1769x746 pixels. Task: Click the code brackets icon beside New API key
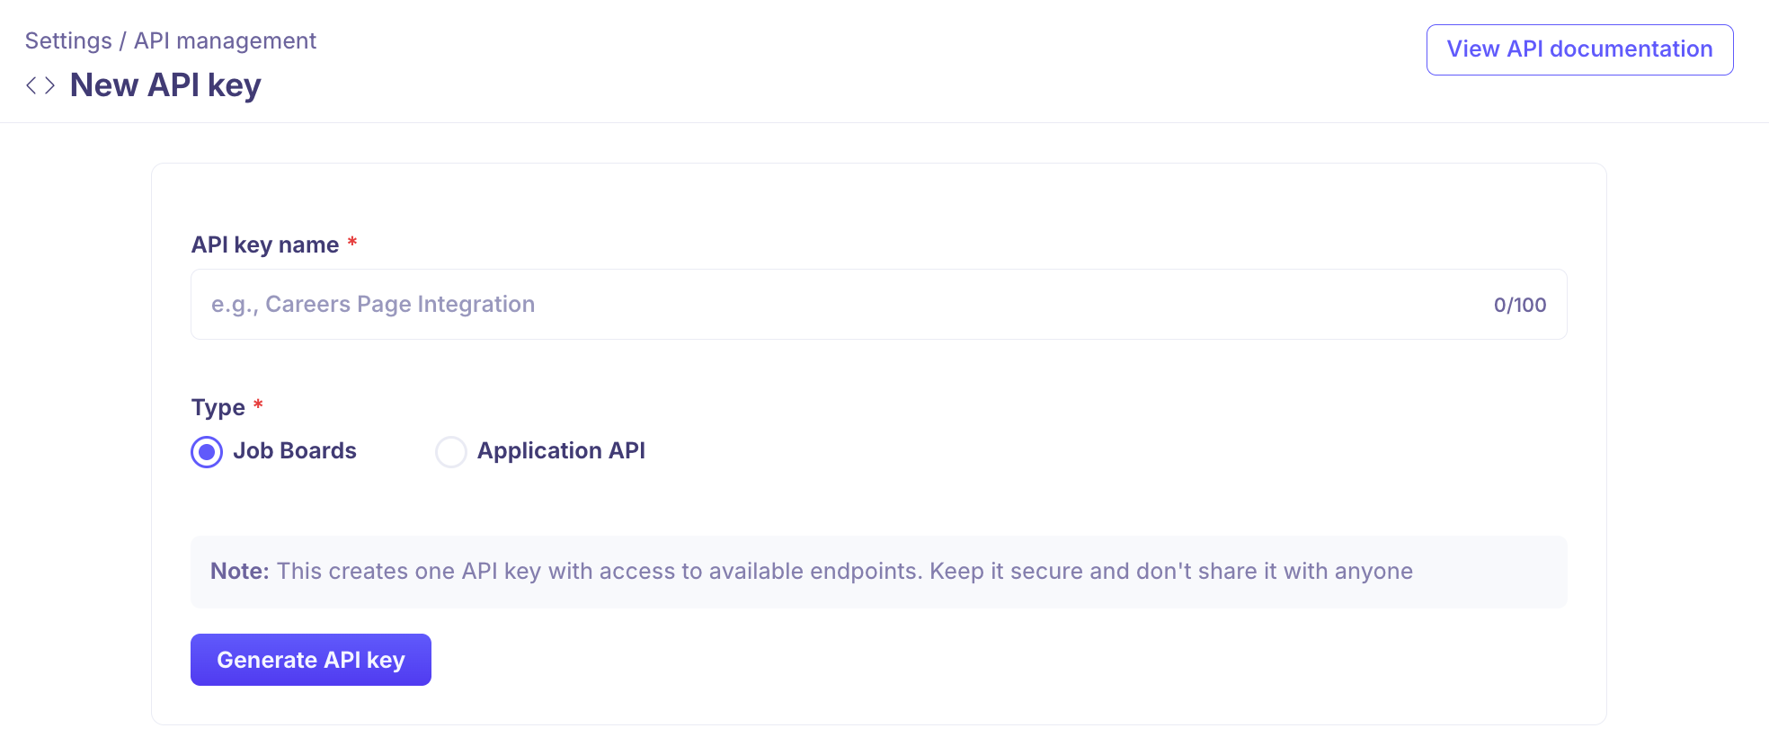40,85
